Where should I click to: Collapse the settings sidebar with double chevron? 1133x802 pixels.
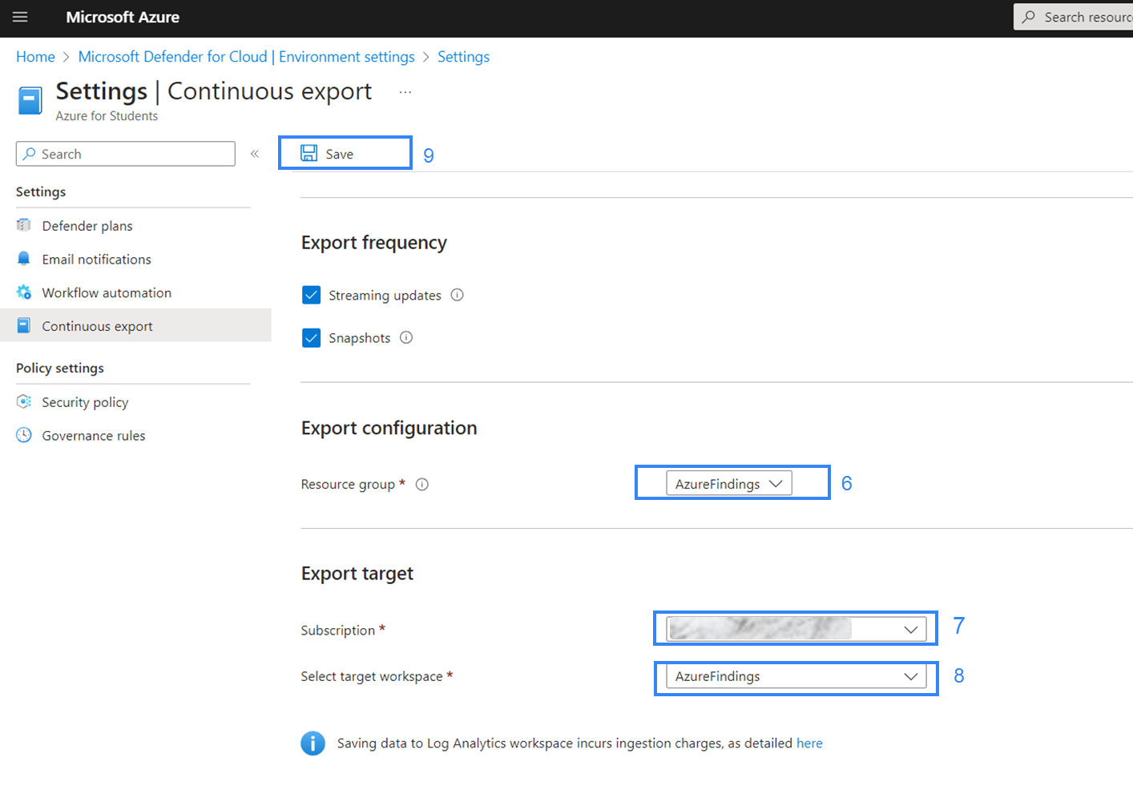(x=255, y=154)
